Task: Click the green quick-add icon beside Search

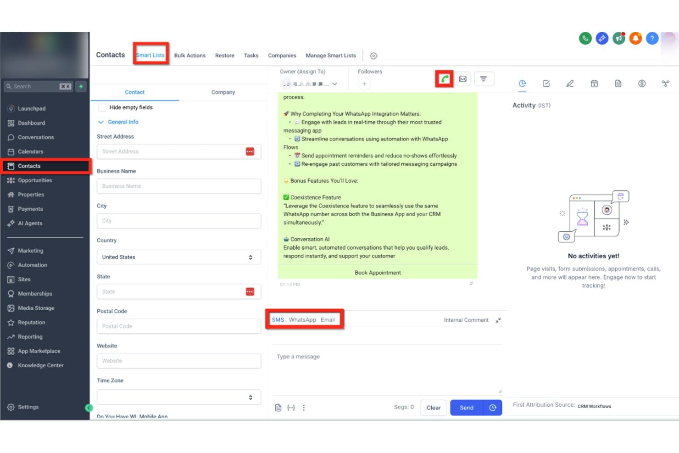Action: (81, 86)
